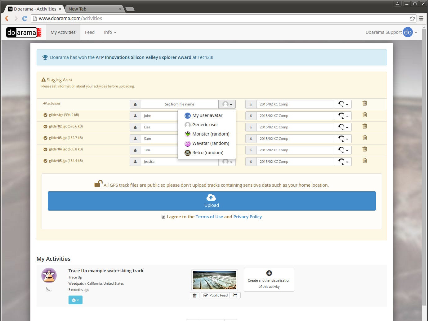Open the activity type dropdown for glider.igc

[343, 116]
